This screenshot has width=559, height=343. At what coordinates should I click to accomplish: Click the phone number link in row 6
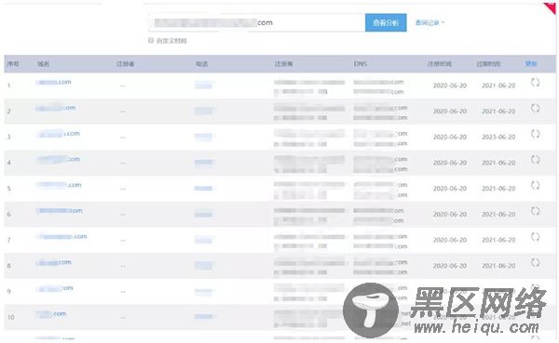203,214
